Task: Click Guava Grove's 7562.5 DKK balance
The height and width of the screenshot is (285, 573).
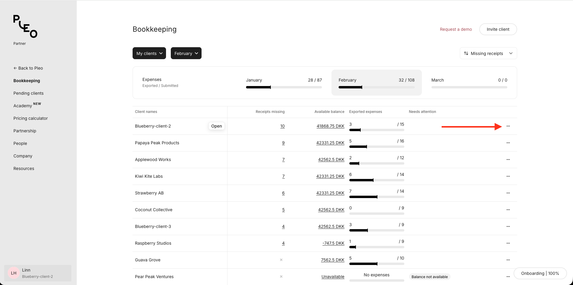Action: click(333, 260)
